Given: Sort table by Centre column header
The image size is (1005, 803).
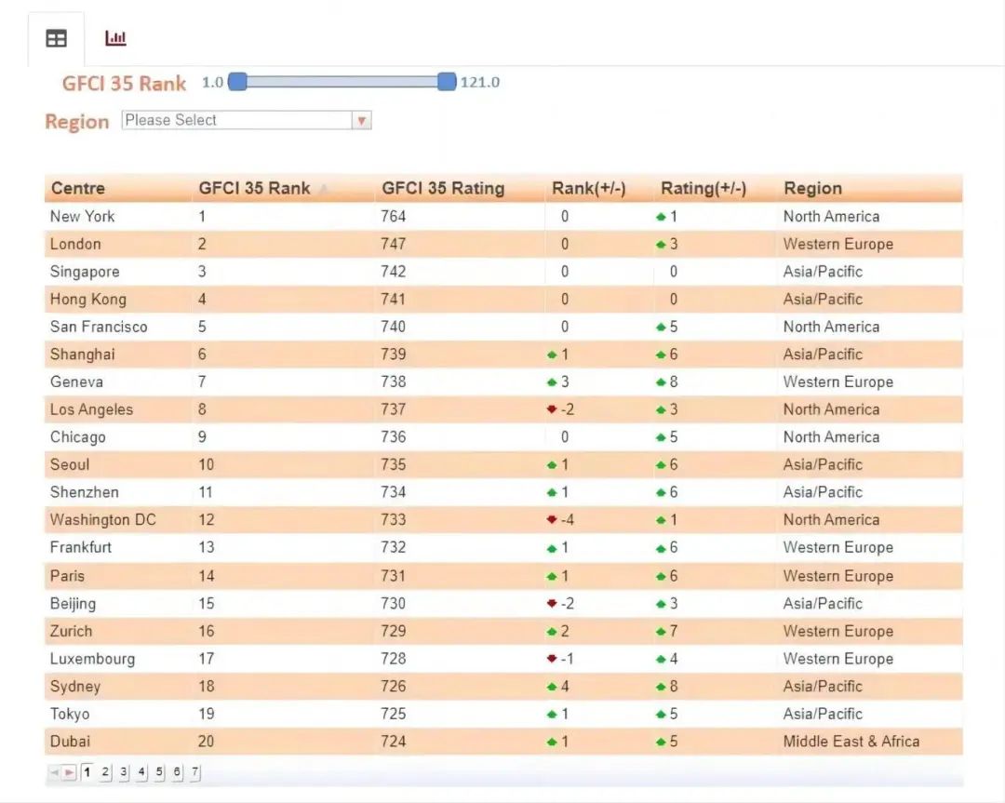Looking at the screenshot, I should pos(78,189).
